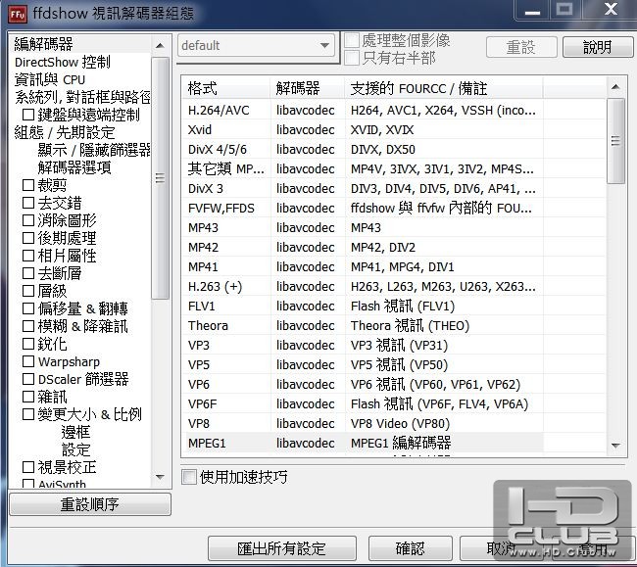Click the 重設順序 button
The image size is (637, 567).
(x=90, y=504)
